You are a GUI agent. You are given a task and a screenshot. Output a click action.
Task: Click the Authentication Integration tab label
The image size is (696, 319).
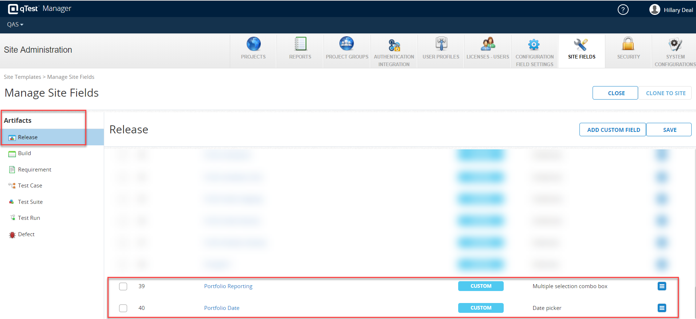click(x=394, y=61)
